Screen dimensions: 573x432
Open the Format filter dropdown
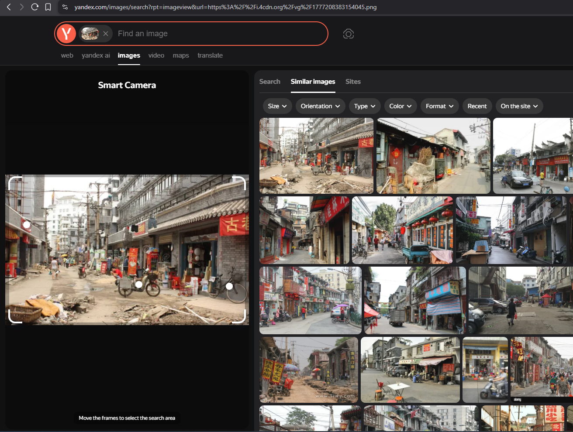tap(439, 106)
